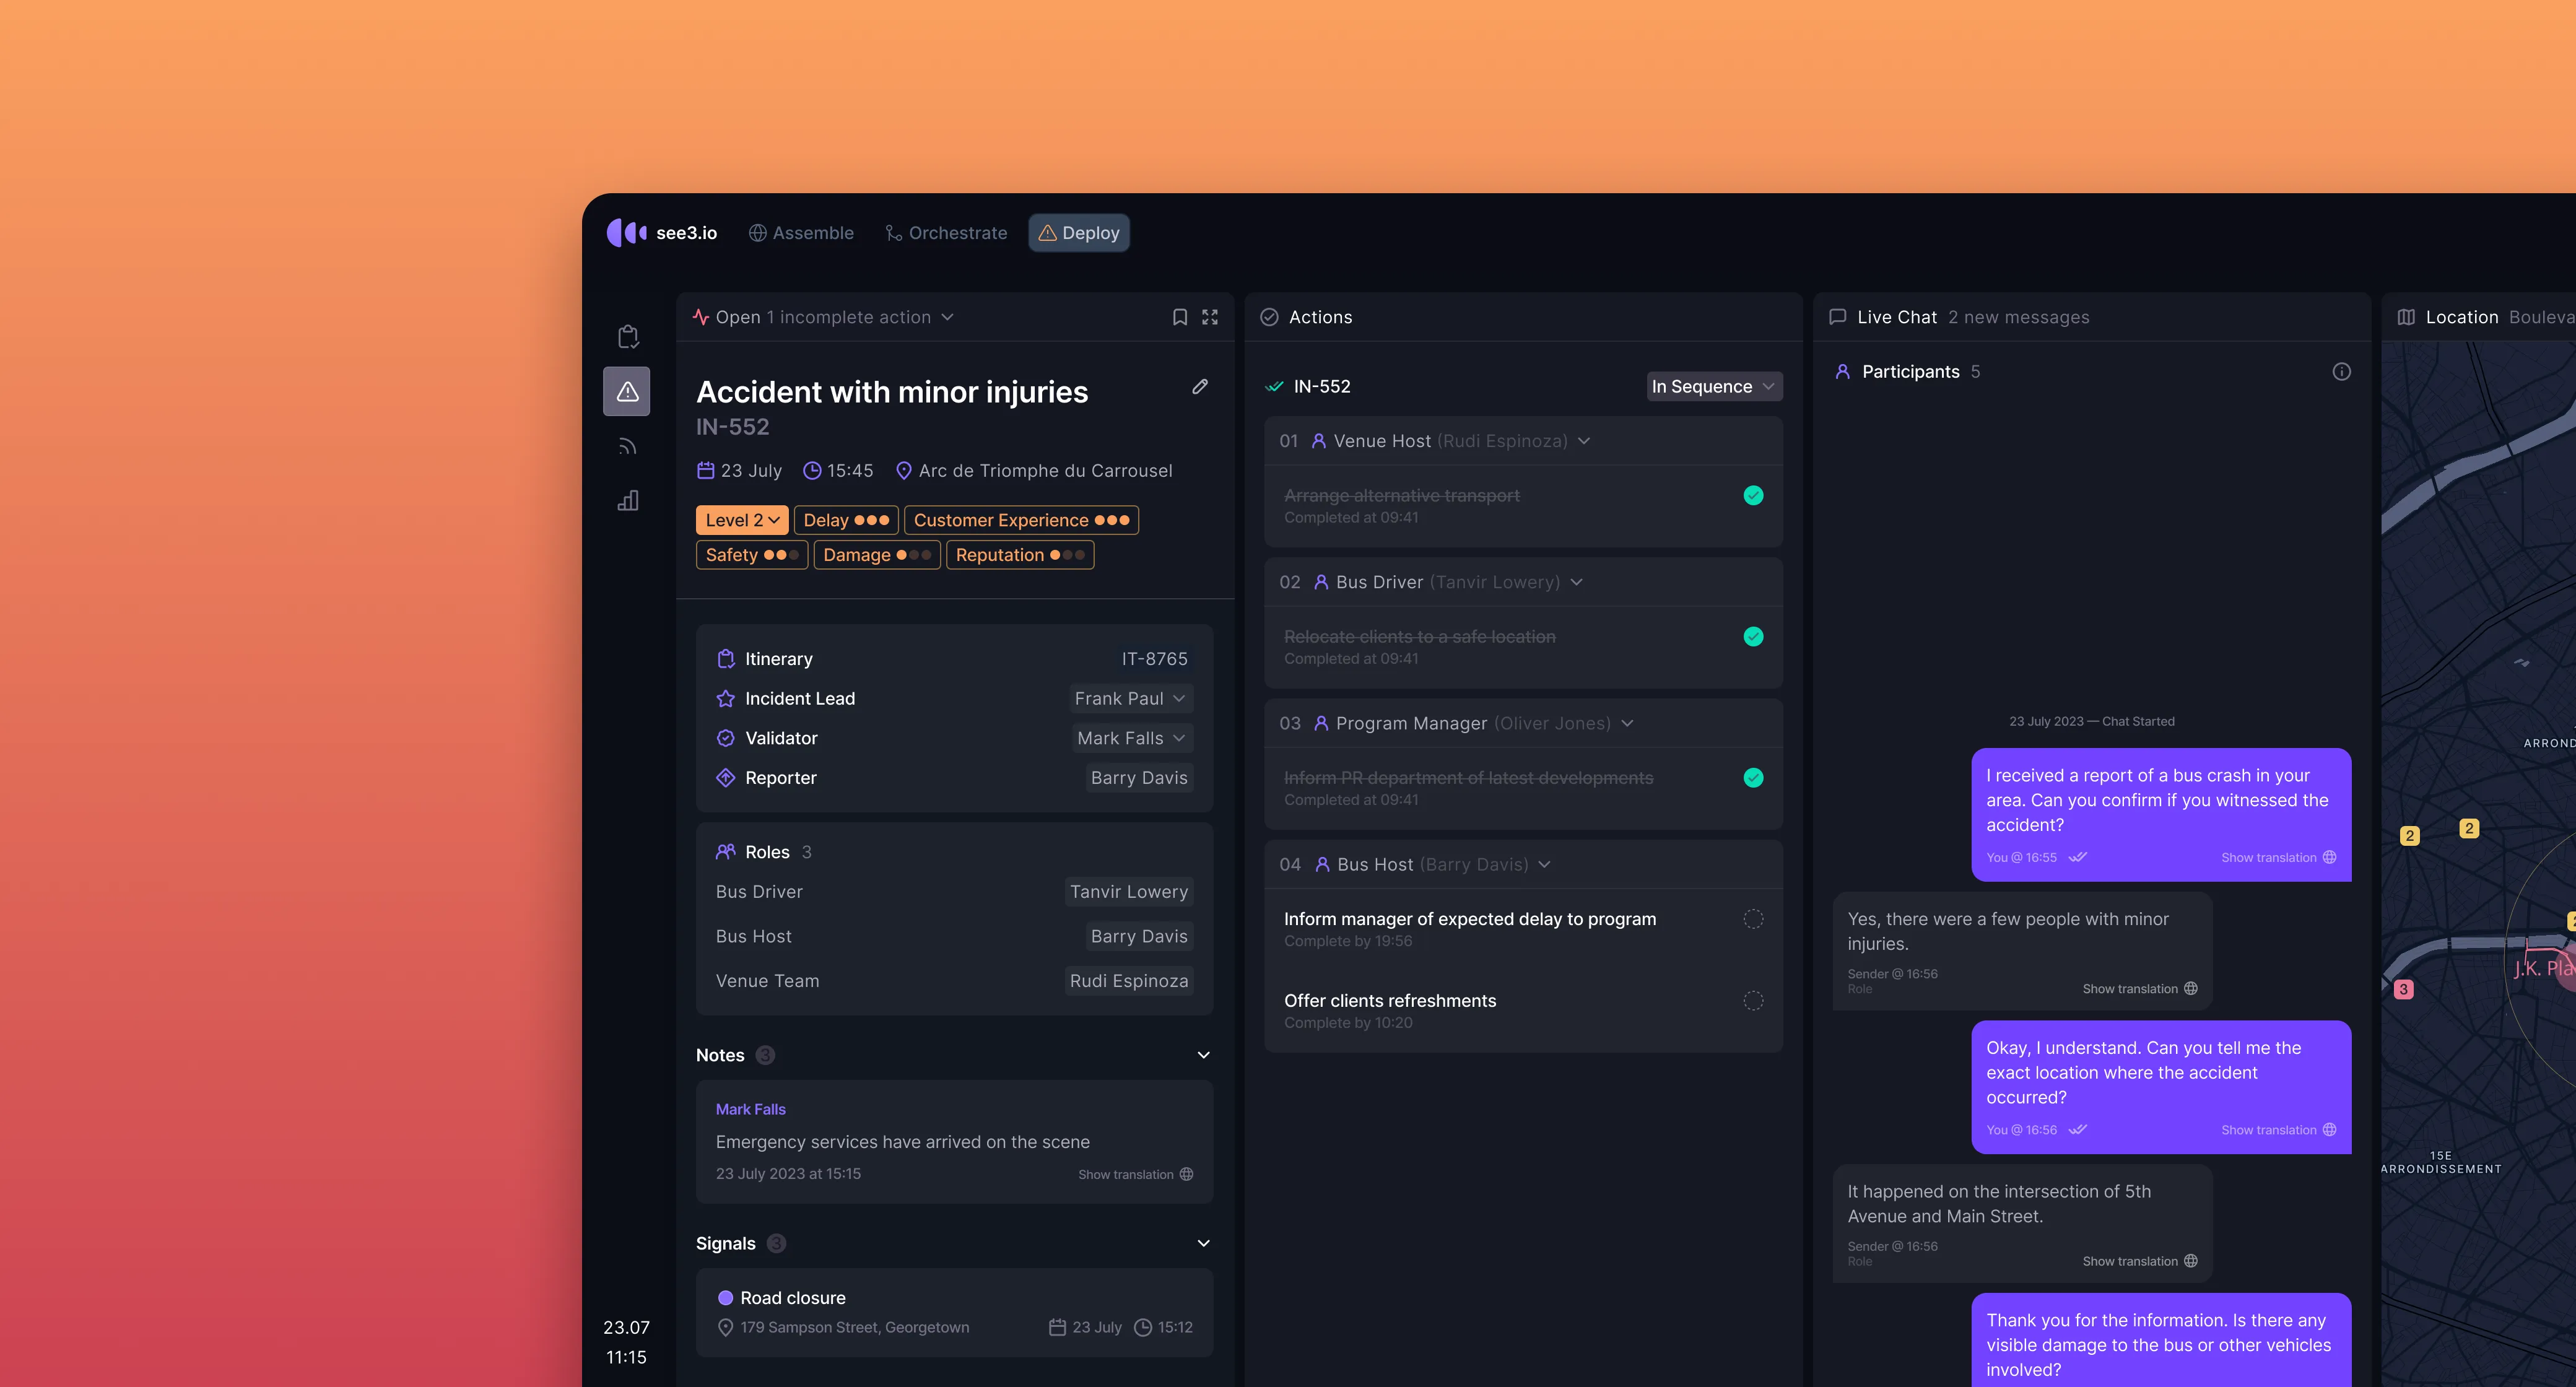The image size is (2576, 1387).
Task: Expand incident panel to fullscreen
Action: pos(1210,317)
